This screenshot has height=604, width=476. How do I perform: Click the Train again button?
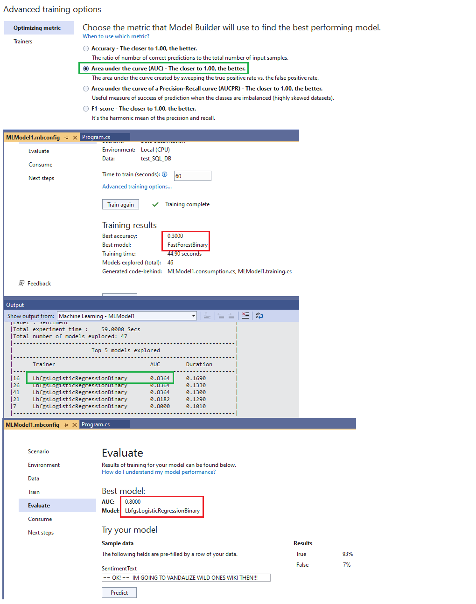click(120, 204)
